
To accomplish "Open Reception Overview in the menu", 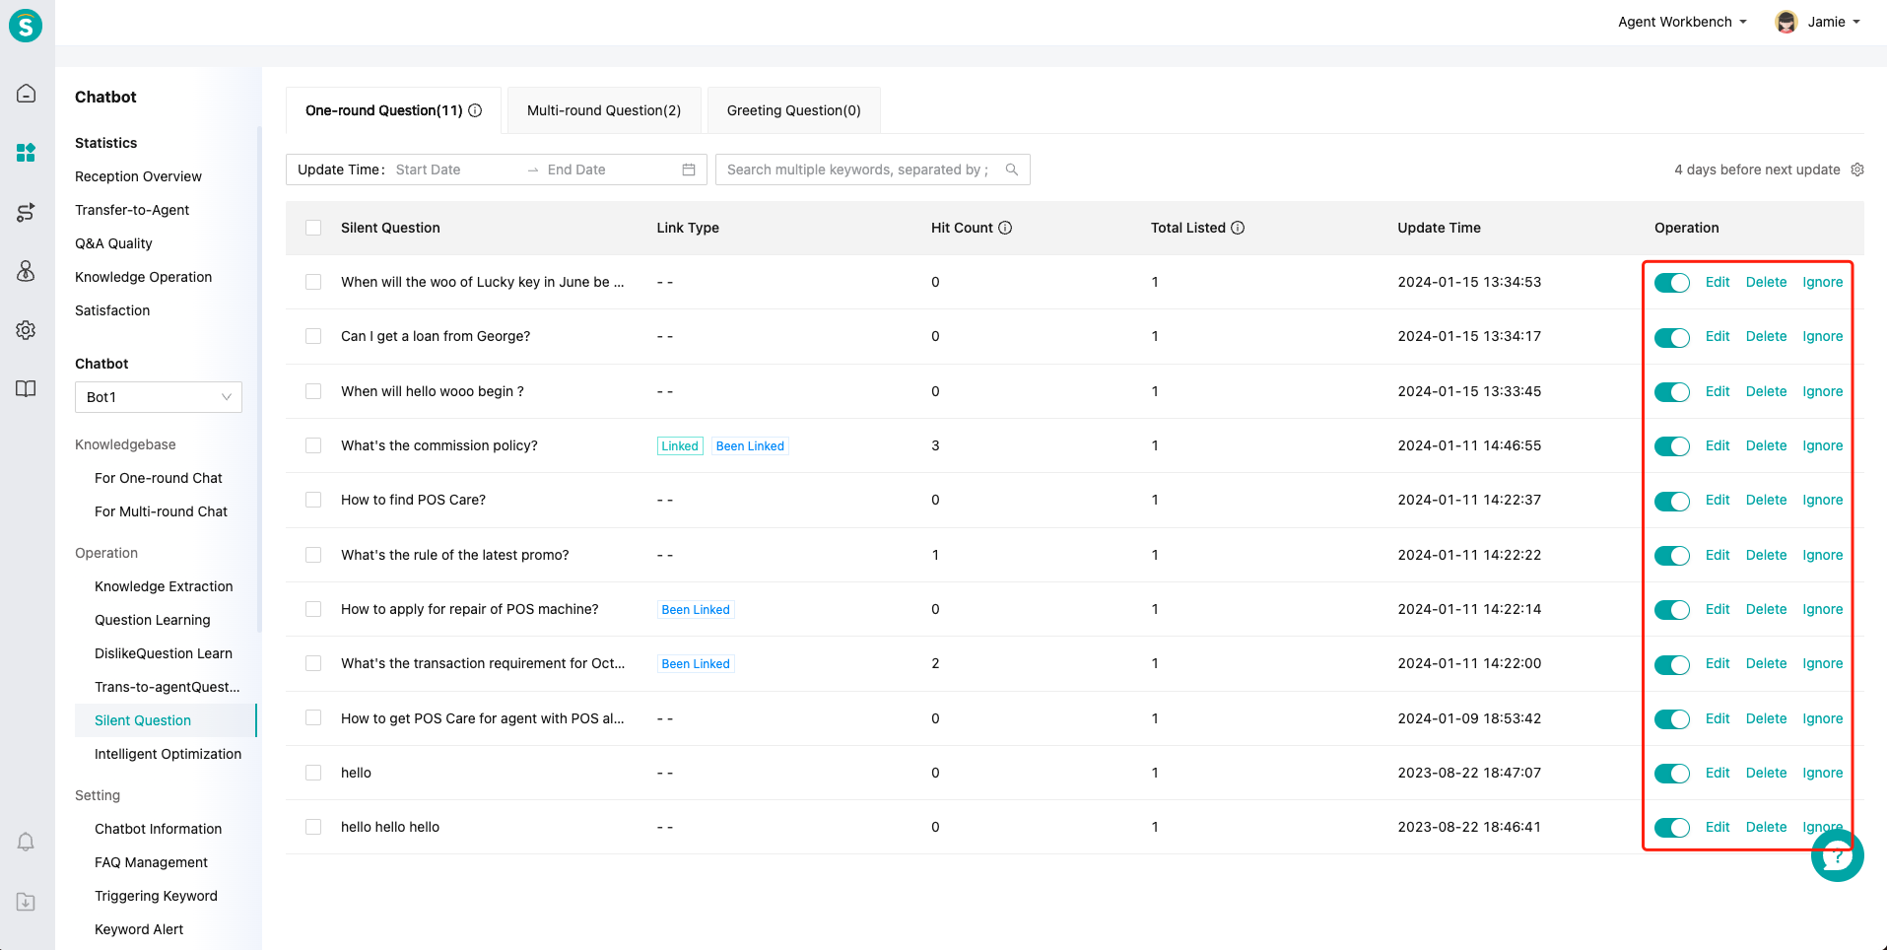I will pyautogui.click(x=138, y=176).
